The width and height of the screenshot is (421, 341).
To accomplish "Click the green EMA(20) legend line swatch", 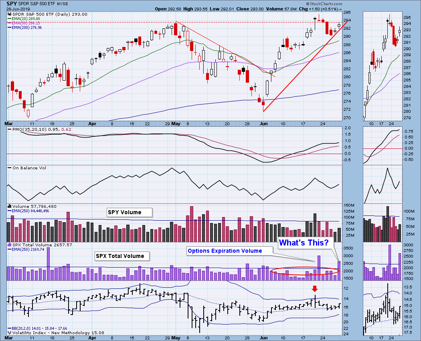I will pyautogui.click(x=10, y=19).
